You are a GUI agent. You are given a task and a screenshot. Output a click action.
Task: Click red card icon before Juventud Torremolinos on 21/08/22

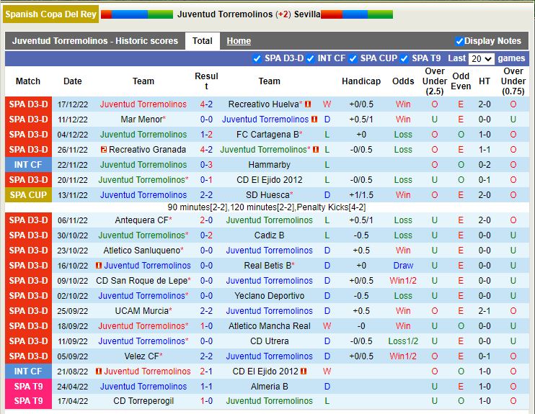pyautogui.click(x=98, y=372)
